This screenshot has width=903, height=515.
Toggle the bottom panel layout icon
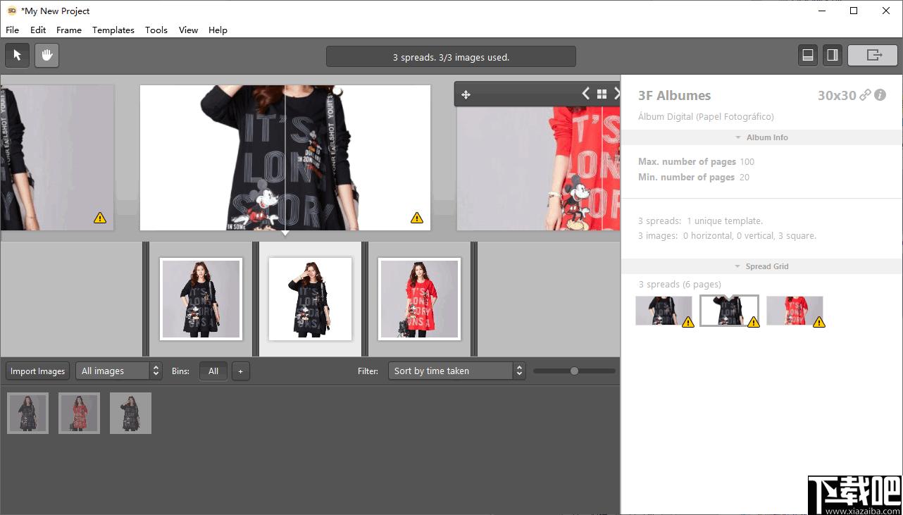tap(808, 56)
